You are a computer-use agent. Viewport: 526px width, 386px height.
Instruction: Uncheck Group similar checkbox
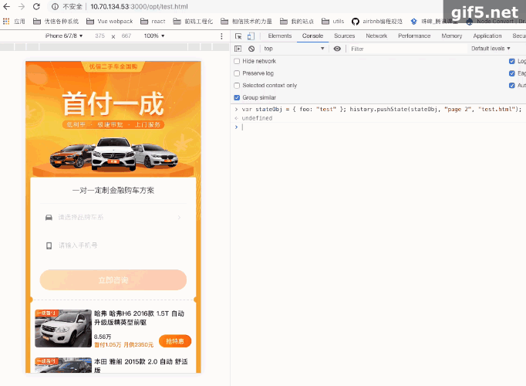coord(237,97)
